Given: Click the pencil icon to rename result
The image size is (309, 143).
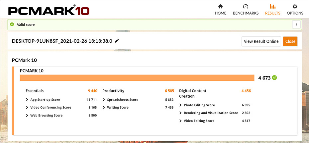Looking at the screenshot, I should click(117, 41).
